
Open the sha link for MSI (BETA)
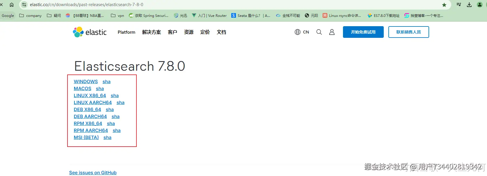click(x=107, y=138)
